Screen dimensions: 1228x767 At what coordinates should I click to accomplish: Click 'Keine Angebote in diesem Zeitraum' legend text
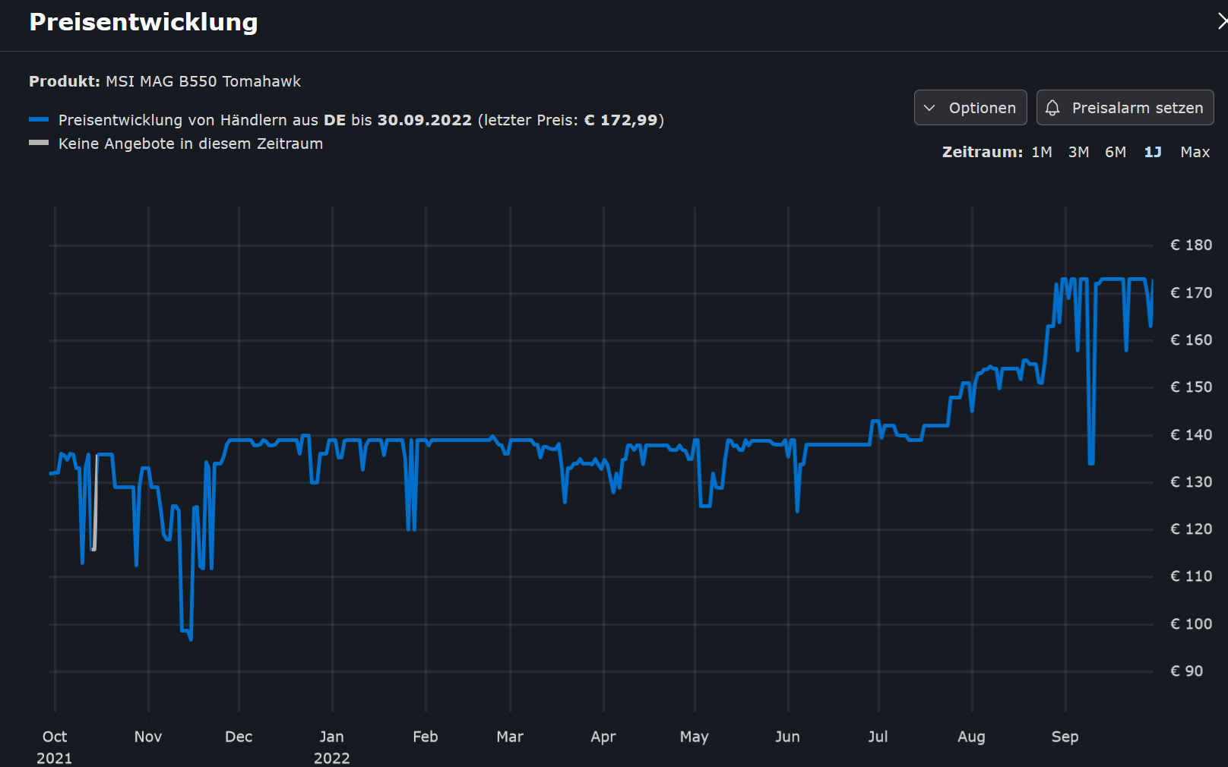(x=191, y=144)
